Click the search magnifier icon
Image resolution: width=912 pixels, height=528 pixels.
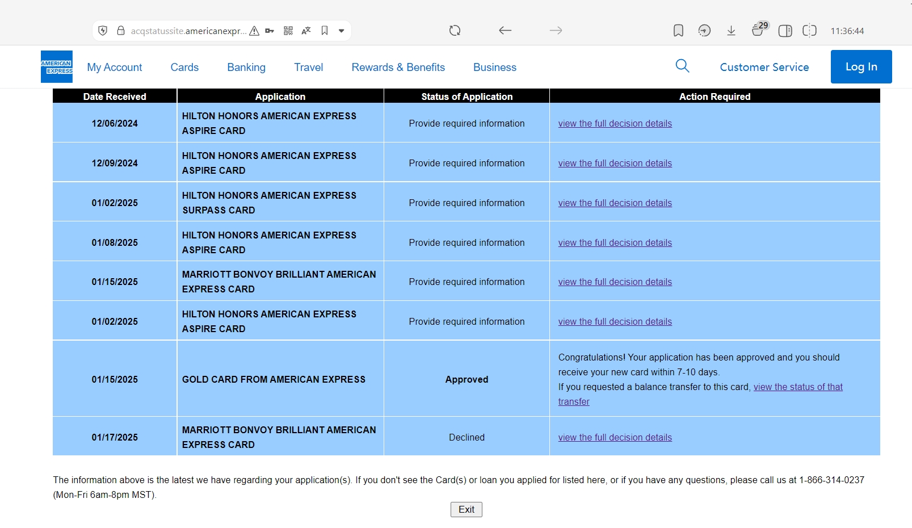click(x=683, y=66)
